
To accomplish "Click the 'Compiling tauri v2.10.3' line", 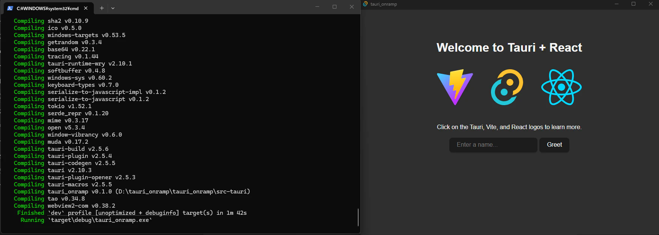I will point(53,170).
